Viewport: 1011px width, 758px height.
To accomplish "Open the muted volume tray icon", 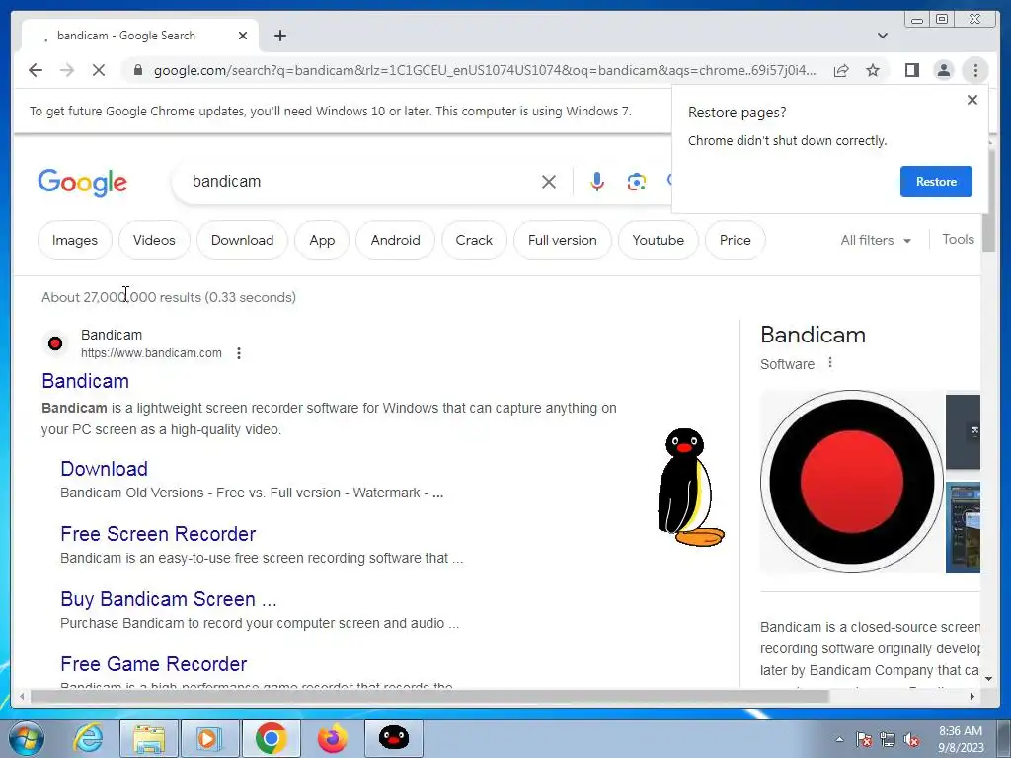I will tap(911, 739).
